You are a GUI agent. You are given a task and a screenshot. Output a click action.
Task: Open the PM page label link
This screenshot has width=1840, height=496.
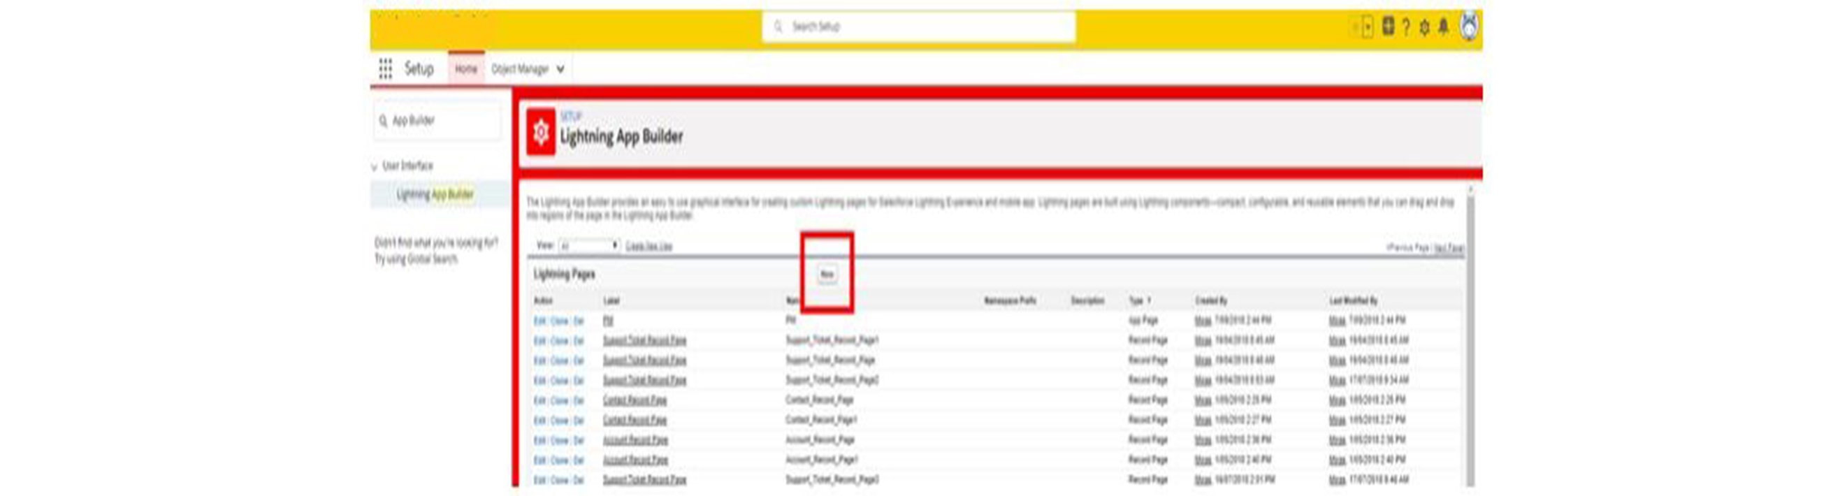[x=608, y=321]
